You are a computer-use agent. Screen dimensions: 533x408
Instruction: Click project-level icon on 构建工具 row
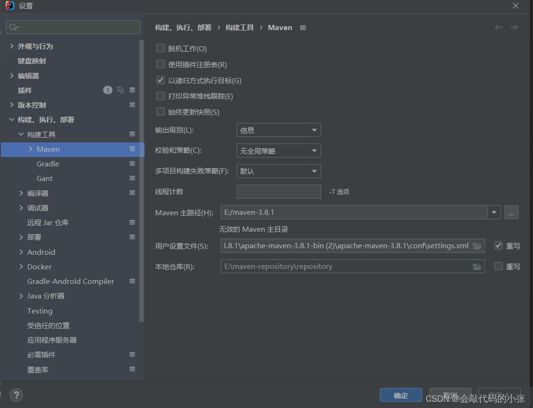132,134
